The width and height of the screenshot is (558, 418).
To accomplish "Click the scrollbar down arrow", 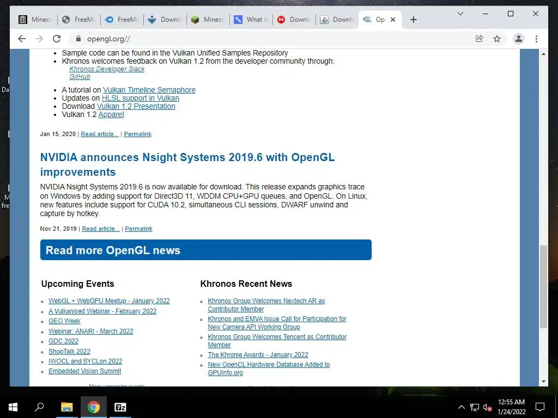I will [543, 382].
